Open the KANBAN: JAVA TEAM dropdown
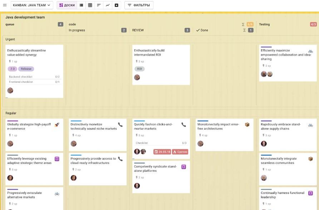This screenshot has height=210, width=319. point(32,5)
